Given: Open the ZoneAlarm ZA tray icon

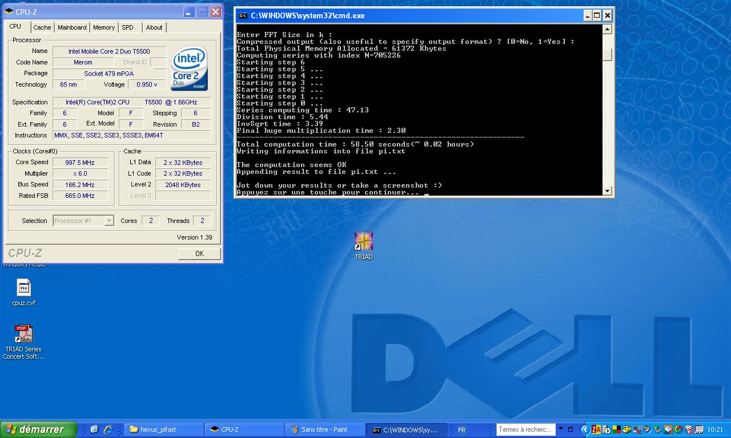Looking at the screenshot, I should (x=596, y=429).
